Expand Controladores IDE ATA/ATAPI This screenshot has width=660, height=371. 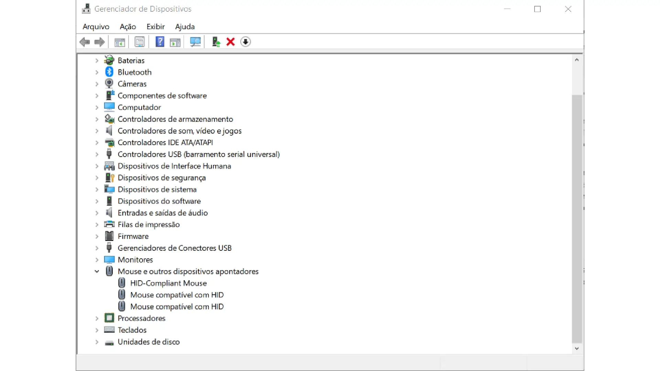97,143
